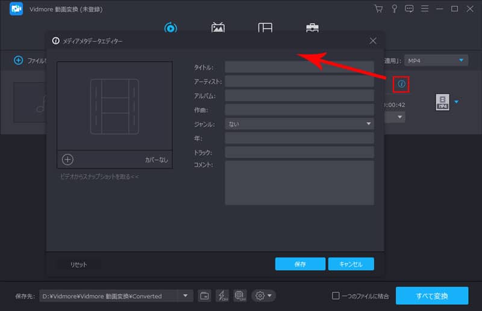Click the key registration icon
Screen dimensions: 482x311
pyautogui.click(x=393, y=8)
